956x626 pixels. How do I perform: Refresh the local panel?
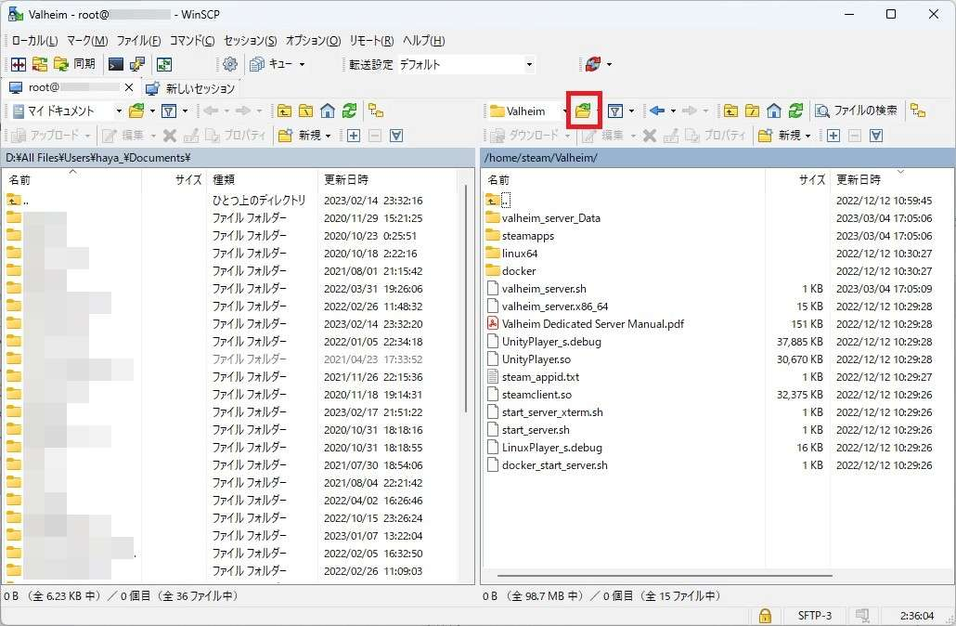tap(349, 111)
